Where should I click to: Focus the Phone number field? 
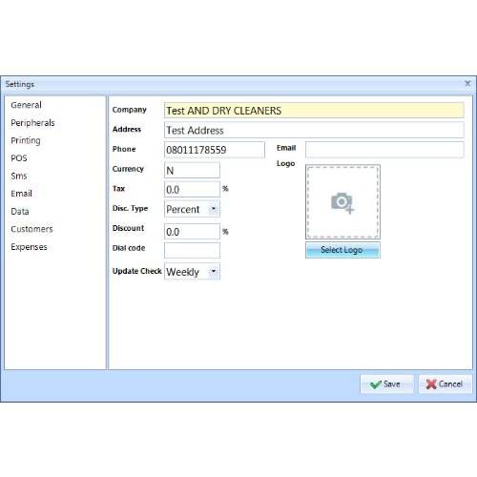tap(215, 150)
